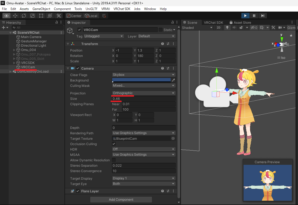Enable Allow Dynamic Resolution checkbox
The width and height of the screenshot is (298, 205).
(x=114, y=160)
